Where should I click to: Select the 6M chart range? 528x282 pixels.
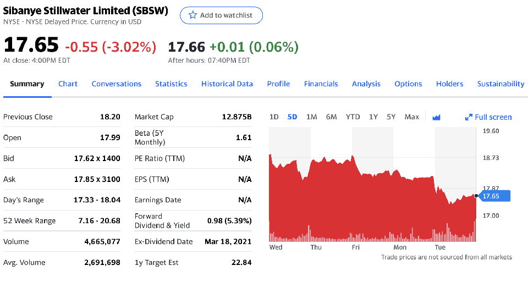click(x=331, y=117)
